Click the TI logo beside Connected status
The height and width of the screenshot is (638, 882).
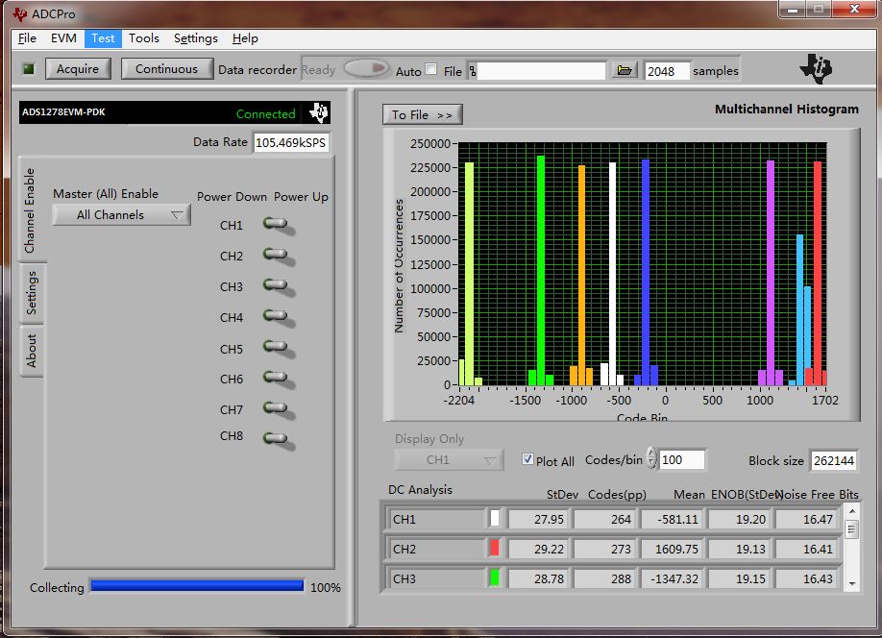(318, 113)
